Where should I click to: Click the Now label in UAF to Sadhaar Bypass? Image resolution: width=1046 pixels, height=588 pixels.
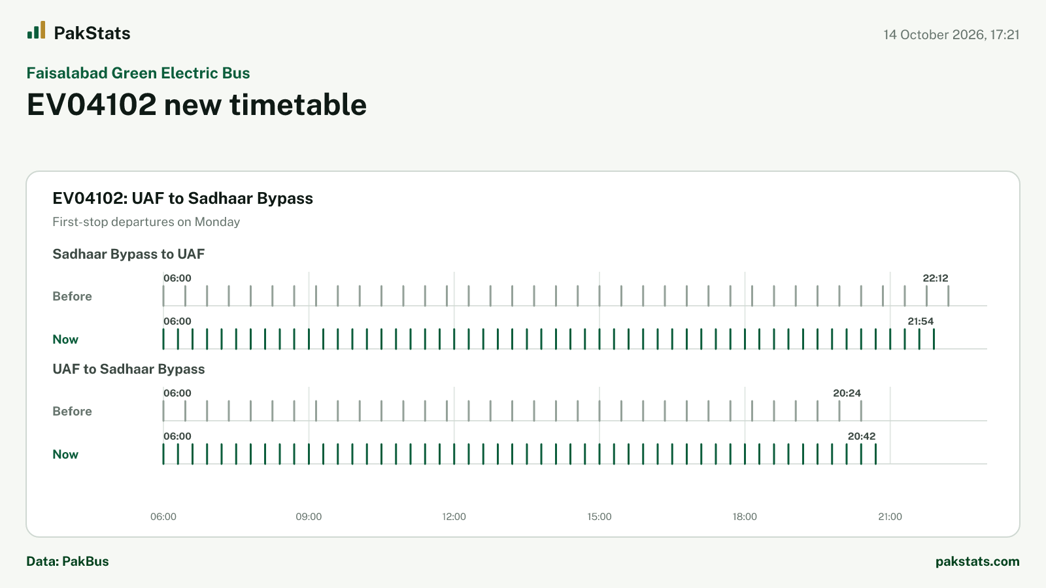(65, 455)
